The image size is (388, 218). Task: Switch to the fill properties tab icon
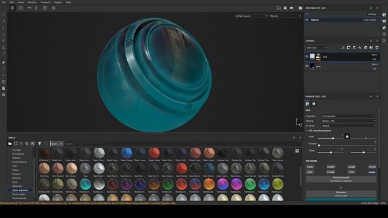coord(307,104)
